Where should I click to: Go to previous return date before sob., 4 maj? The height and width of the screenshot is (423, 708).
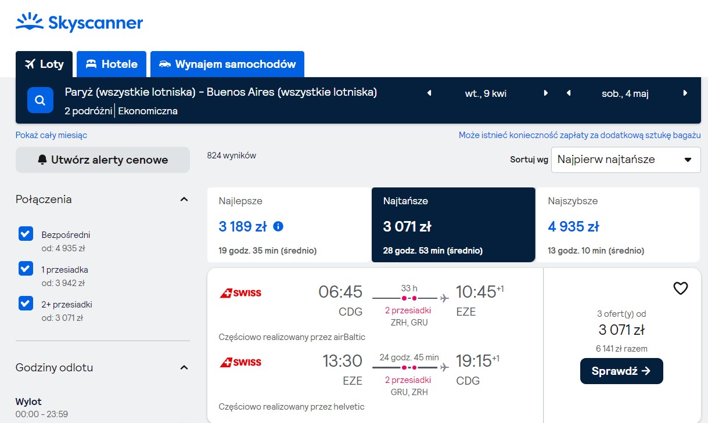[569, 93]
